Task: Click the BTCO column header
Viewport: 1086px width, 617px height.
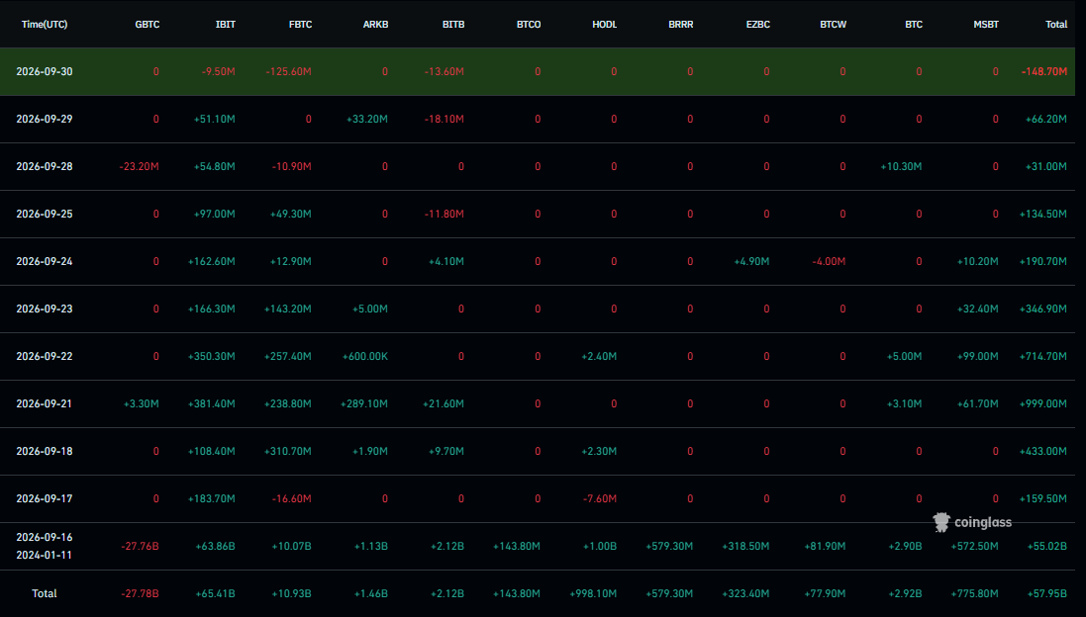Action: [x=529, y=24]
